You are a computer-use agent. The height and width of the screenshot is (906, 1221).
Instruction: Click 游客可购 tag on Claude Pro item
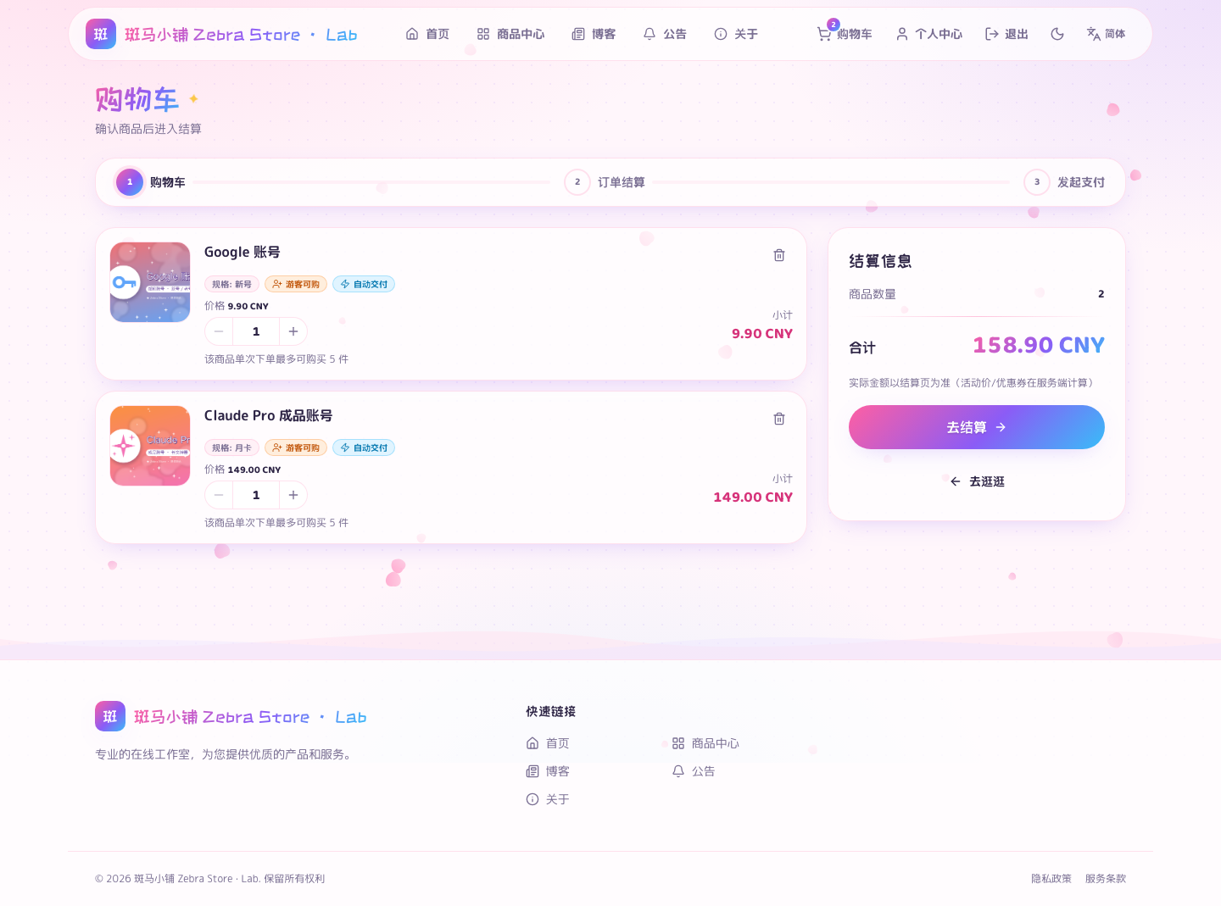(x=296, y=447)
